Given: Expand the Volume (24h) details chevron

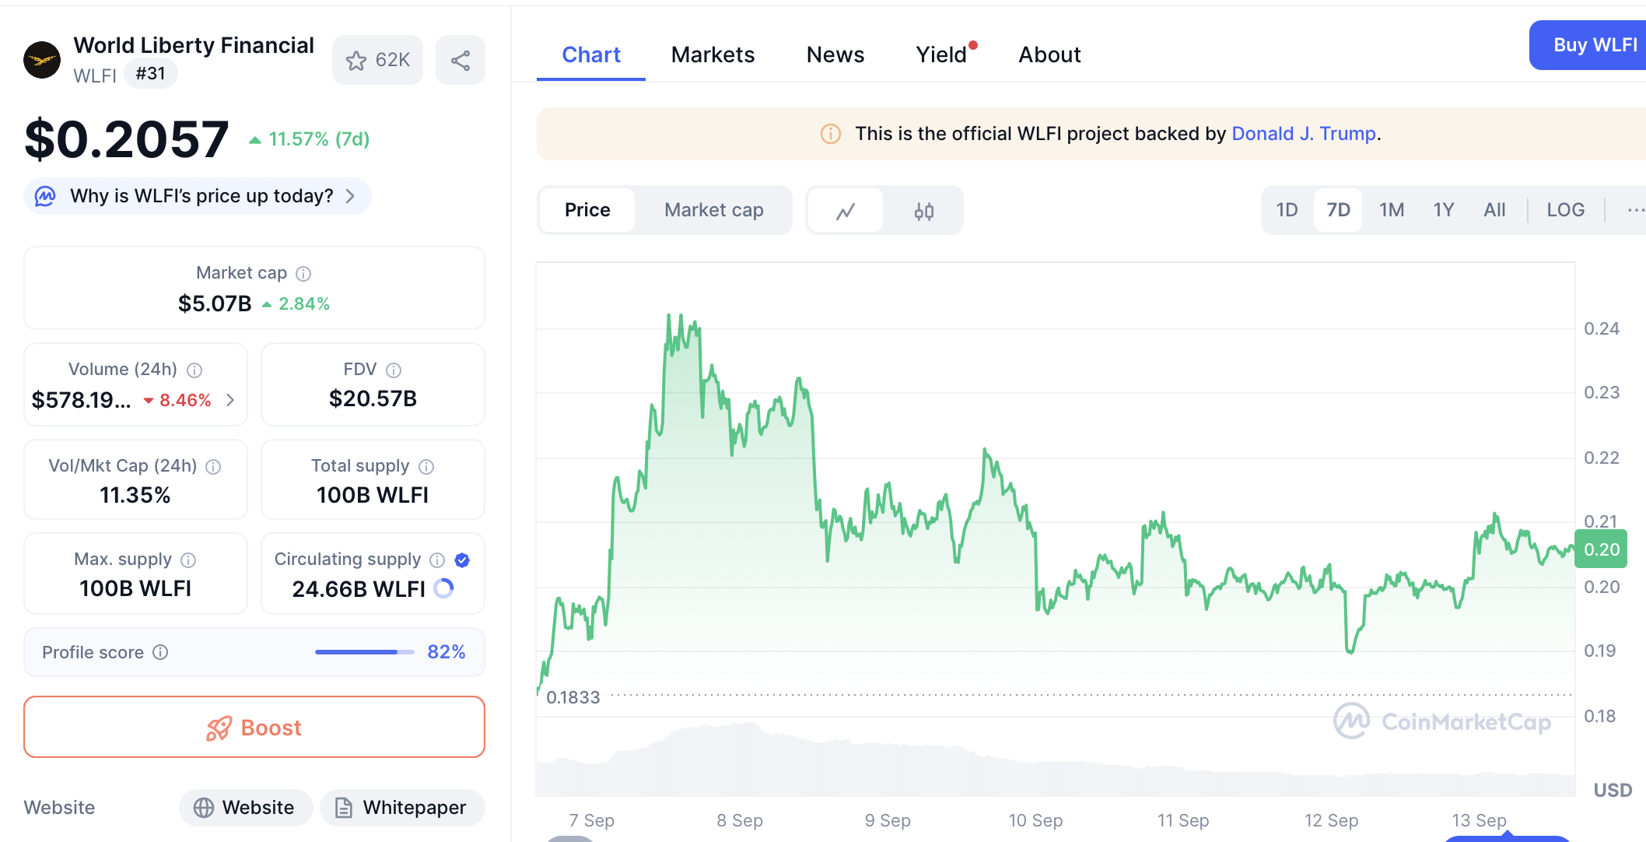Looking at the screenshot, I should [230, 400].
